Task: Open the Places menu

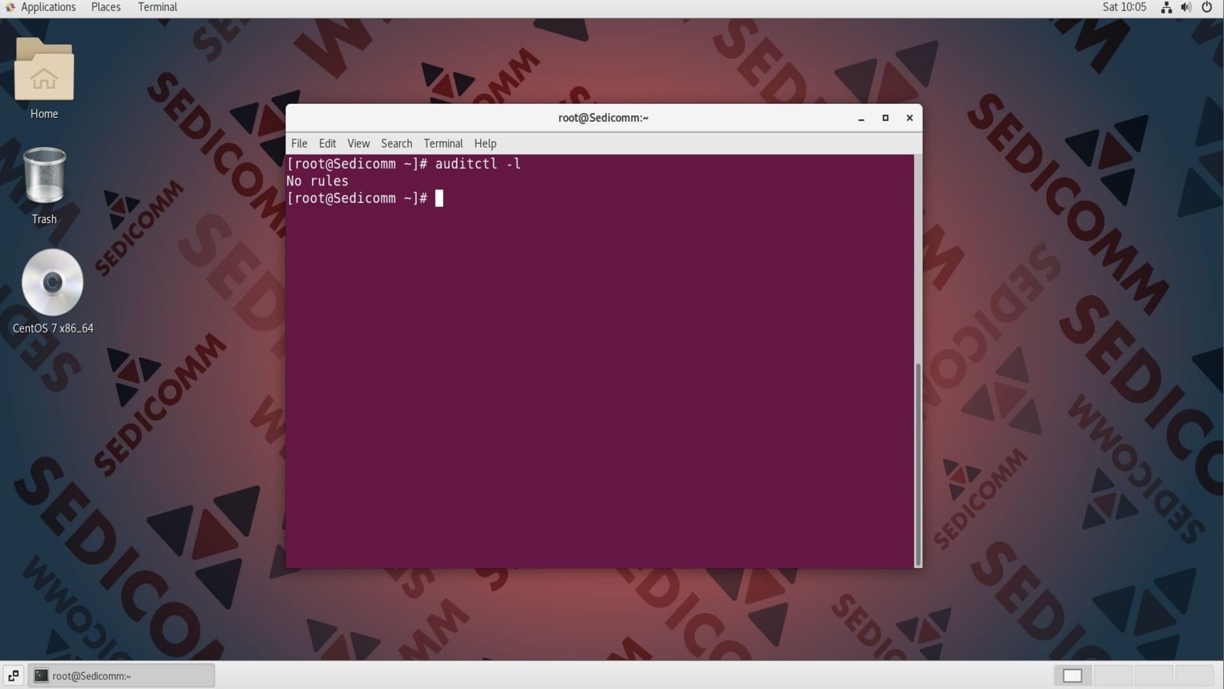Action: (106, 8)
